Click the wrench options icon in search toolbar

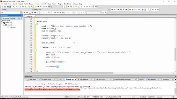click(106, 13)
